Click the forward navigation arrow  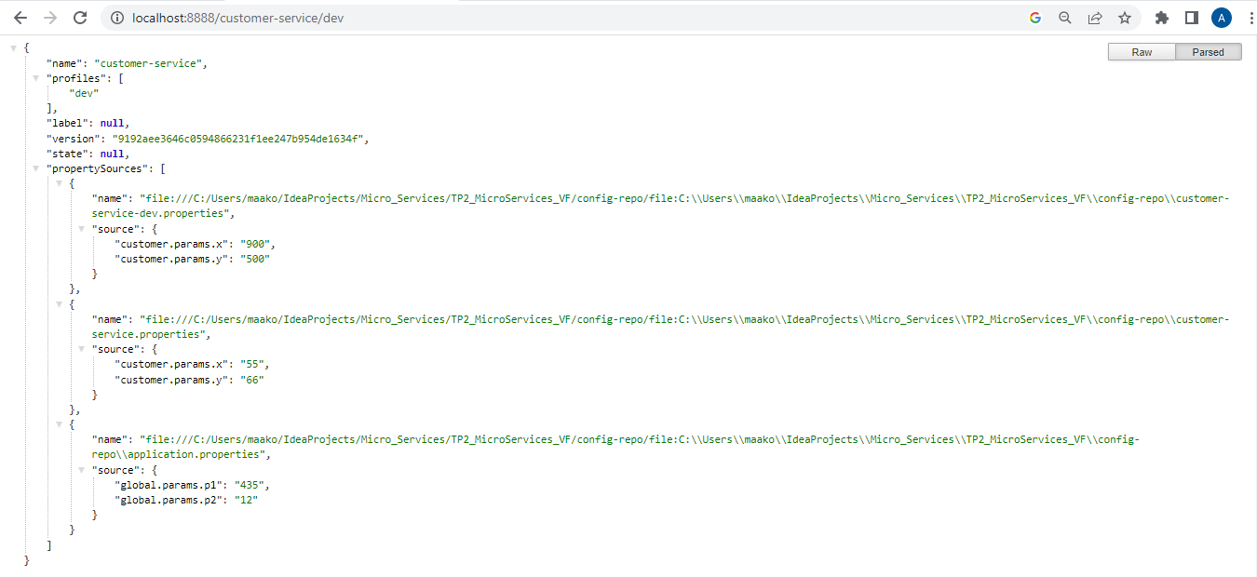48,17
